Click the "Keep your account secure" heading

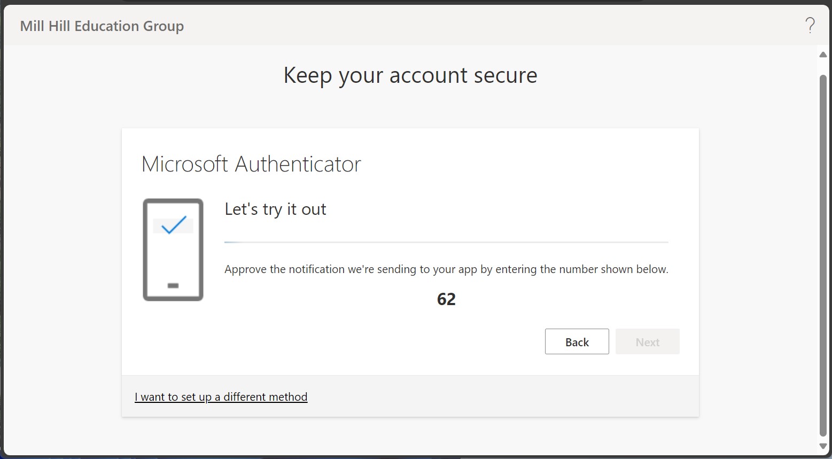(410, 75)
